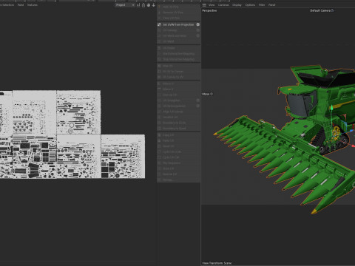
Task: Click the Paste UV icon
Action: [159, 140]
